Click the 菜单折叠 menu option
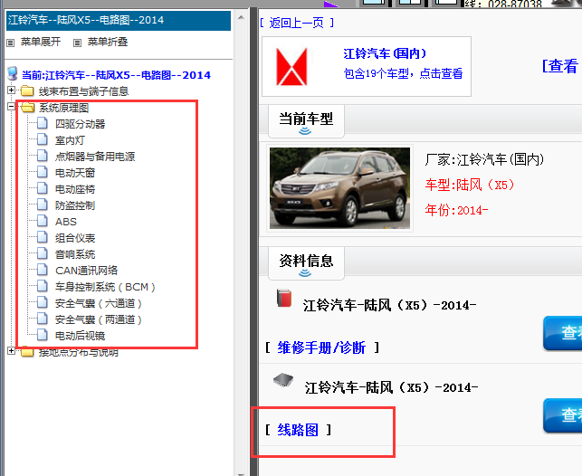This screenshot has width=582, height=476. click(108, 42)
